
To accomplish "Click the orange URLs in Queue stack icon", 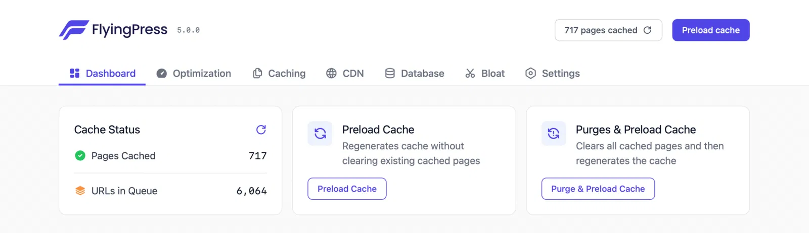I will point(80,191).
